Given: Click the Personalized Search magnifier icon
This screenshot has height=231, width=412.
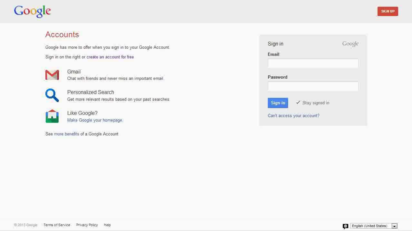Looking at the screenshot, I should tap(52, 95).
